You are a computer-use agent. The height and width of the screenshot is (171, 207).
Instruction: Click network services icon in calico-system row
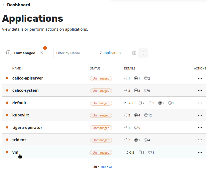(x=126, y=91)
